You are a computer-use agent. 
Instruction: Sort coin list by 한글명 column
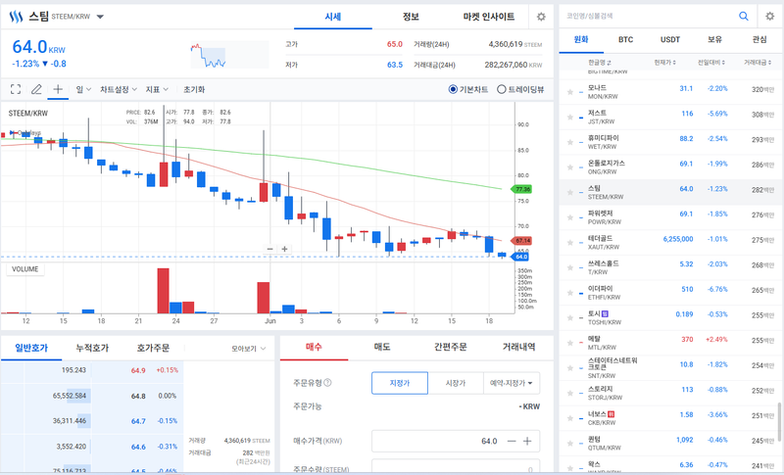pos(600,63)
